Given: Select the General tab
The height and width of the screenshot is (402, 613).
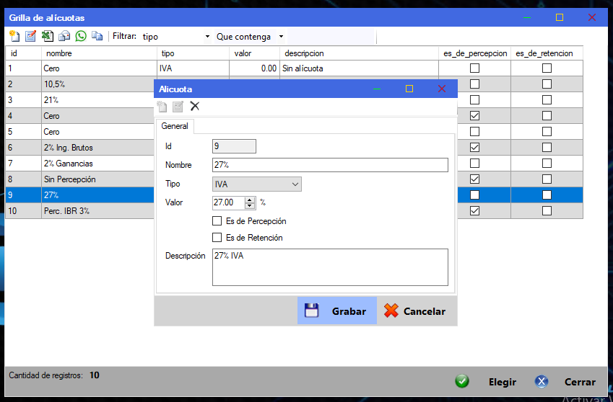Looking at the screenshot, I should pos(174,126).
